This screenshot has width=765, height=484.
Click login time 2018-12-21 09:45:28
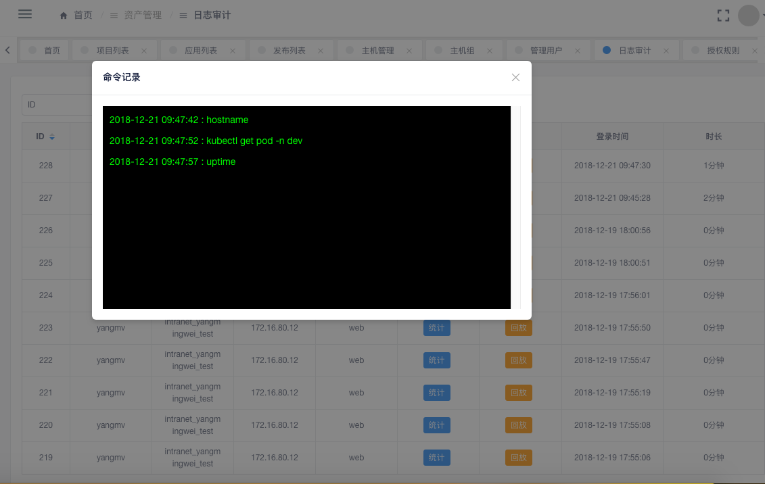click(612, 198)
